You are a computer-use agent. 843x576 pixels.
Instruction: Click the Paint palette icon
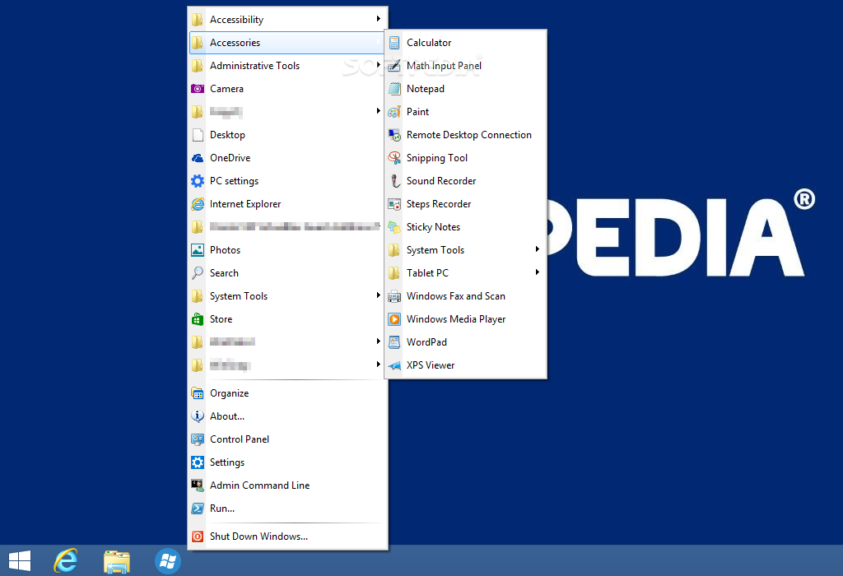394,112
